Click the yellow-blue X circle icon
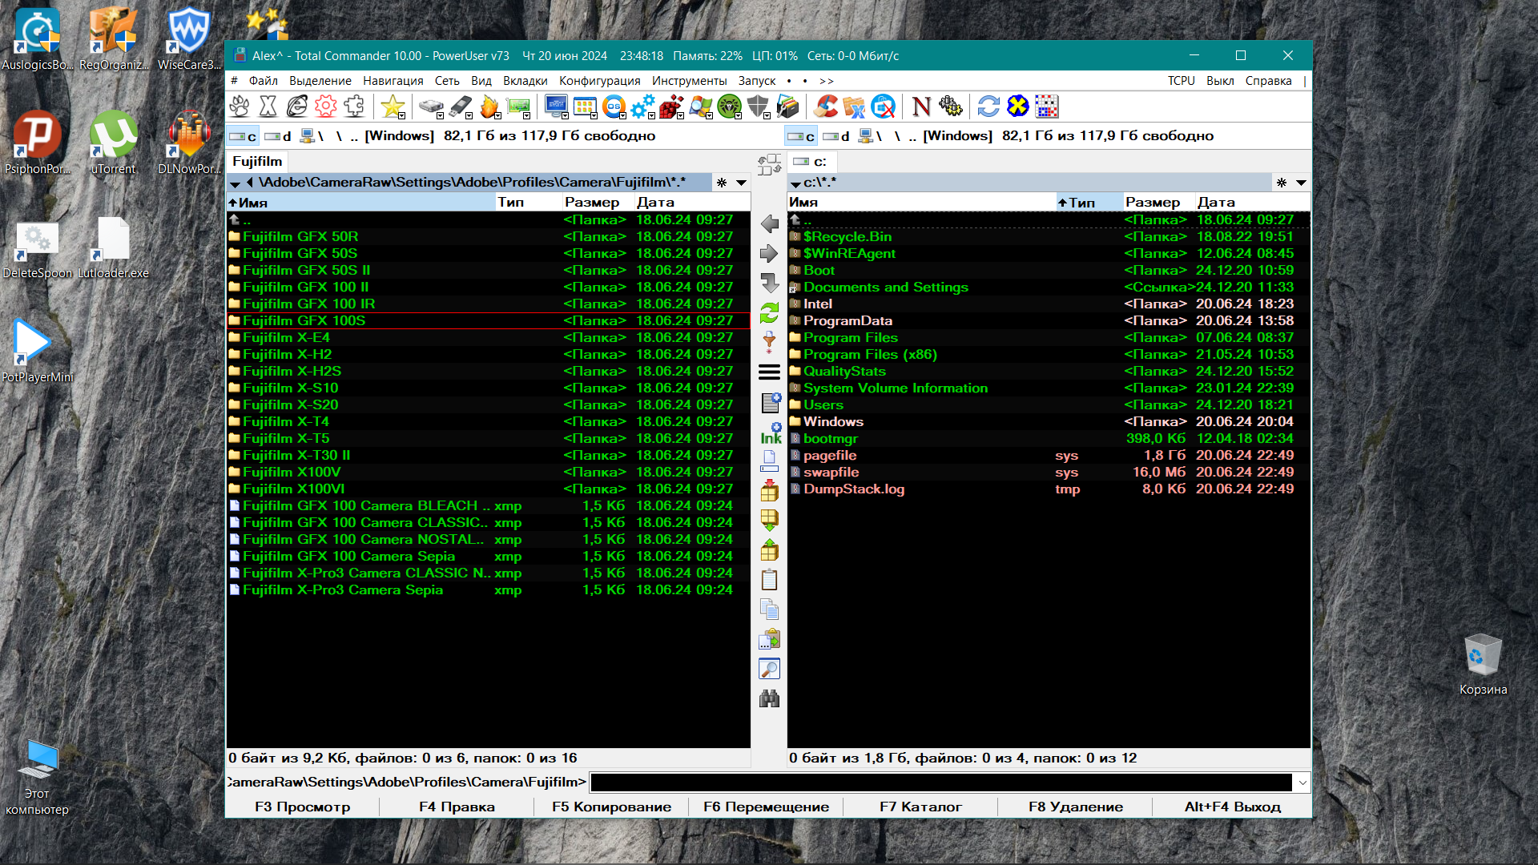 coord(1017,107)
